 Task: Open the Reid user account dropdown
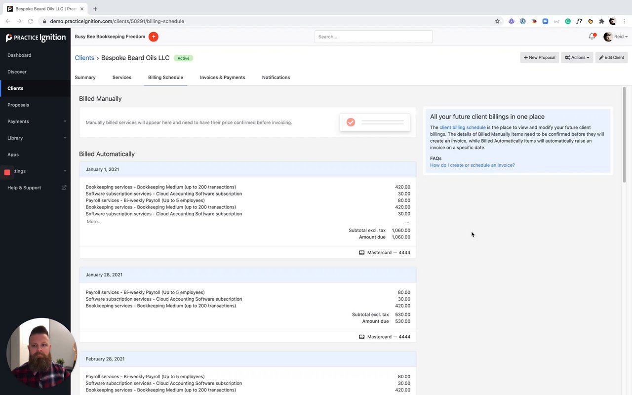(616, 37)
